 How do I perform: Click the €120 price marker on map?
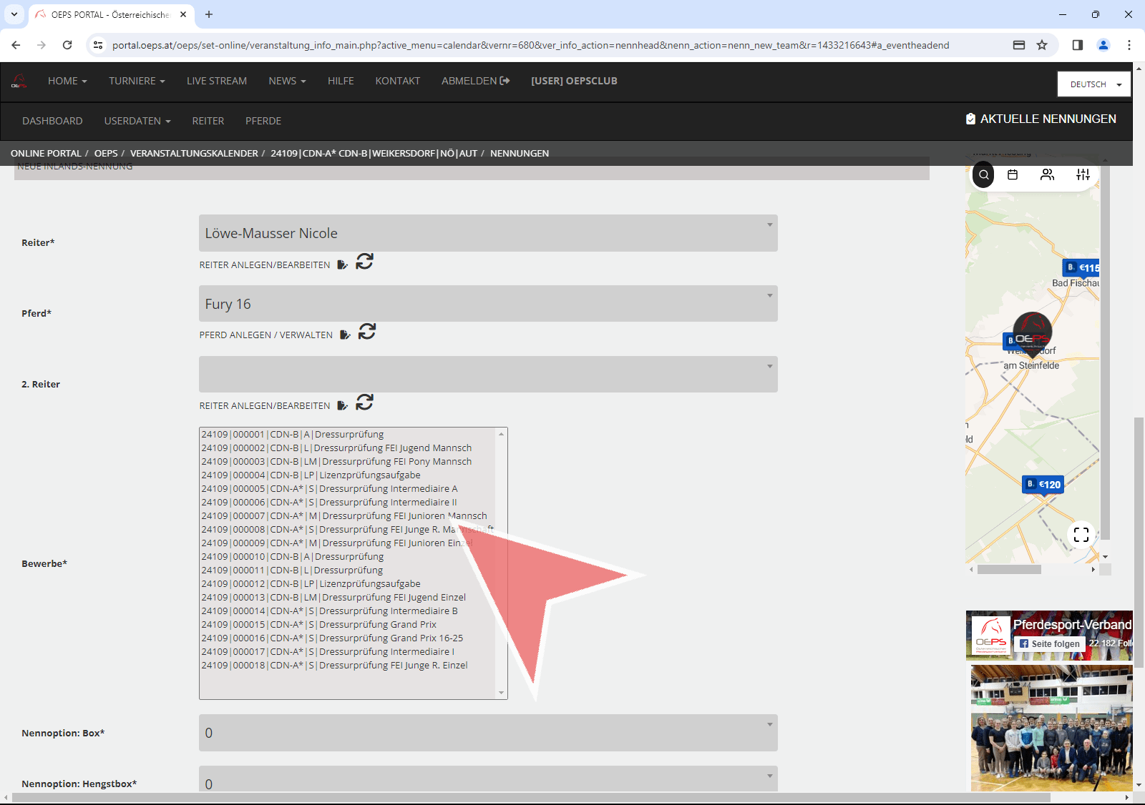tap(1044, 485)
